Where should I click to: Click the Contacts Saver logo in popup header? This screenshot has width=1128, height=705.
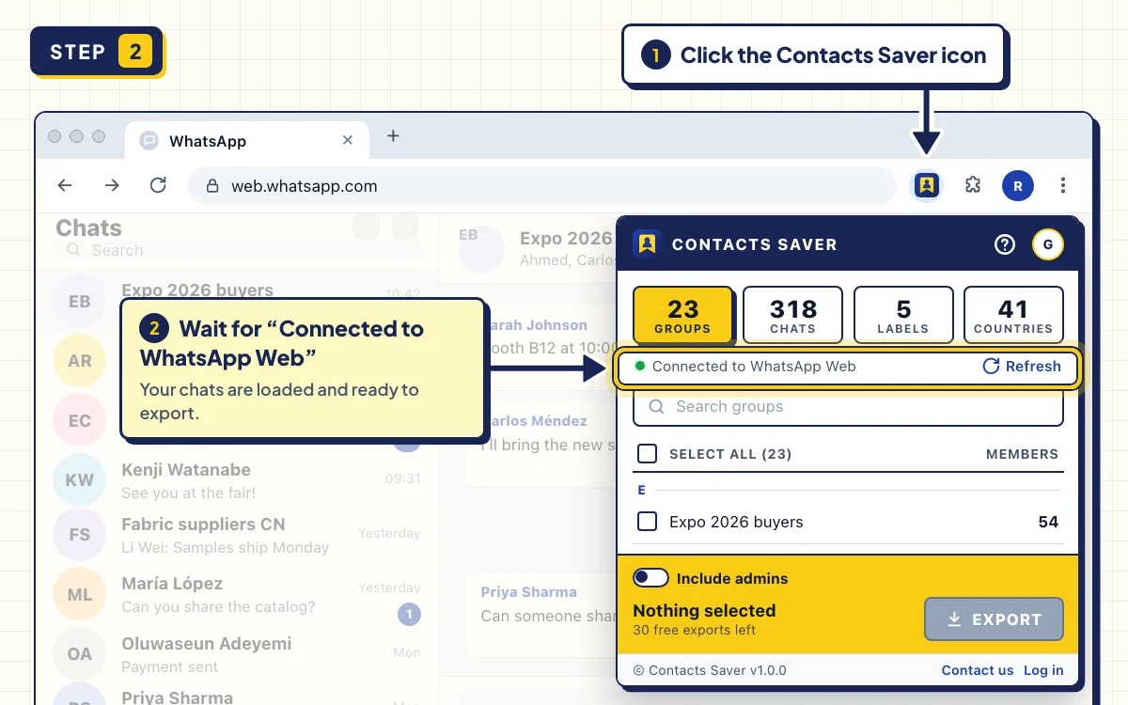click(x=647, y=243)
